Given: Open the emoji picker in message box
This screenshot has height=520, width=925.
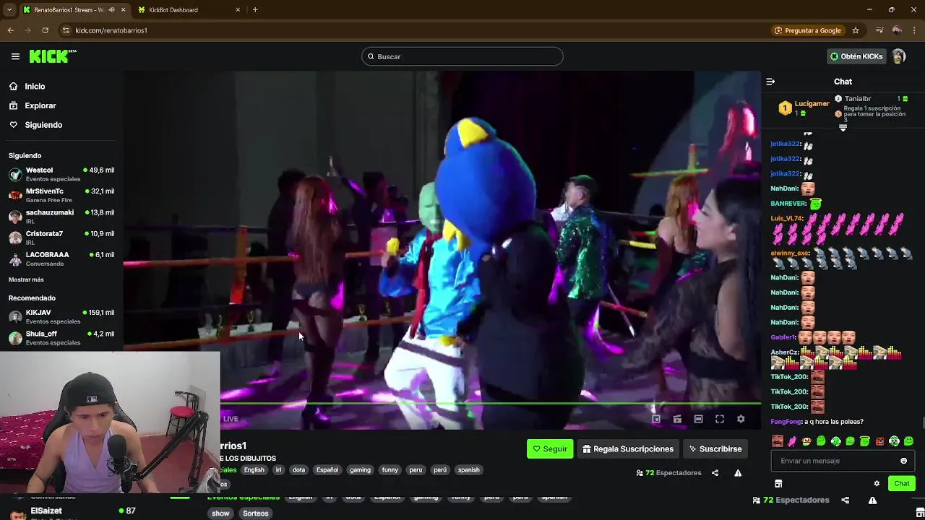Looking at the screenshot, I should point(903,461).
